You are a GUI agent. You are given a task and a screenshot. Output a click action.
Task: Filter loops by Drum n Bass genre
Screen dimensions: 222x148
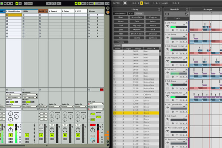(x=137, y=34)
